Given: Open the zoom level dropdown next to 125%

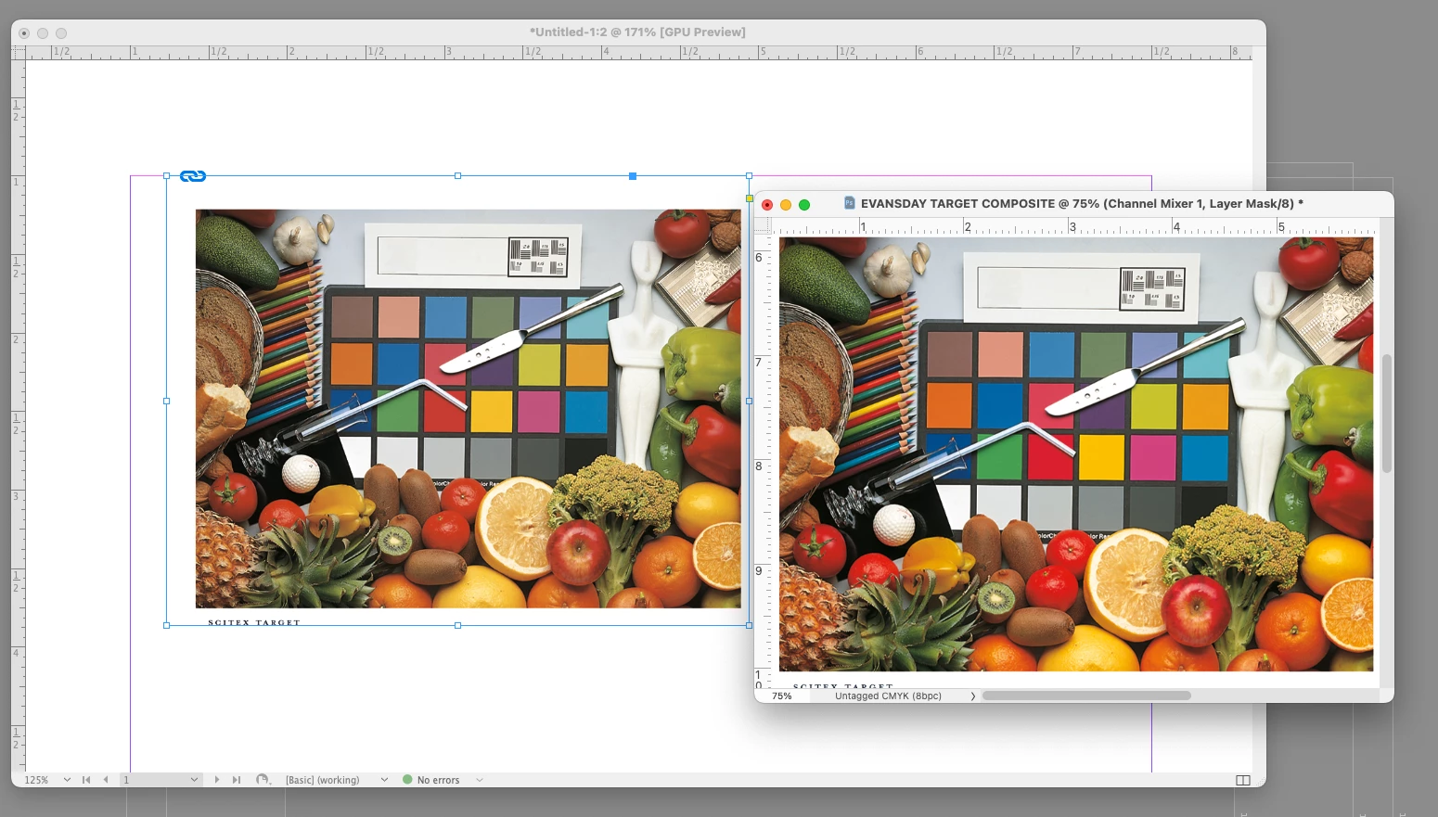Looking at the screenshot, I should [x=67, y=780].
